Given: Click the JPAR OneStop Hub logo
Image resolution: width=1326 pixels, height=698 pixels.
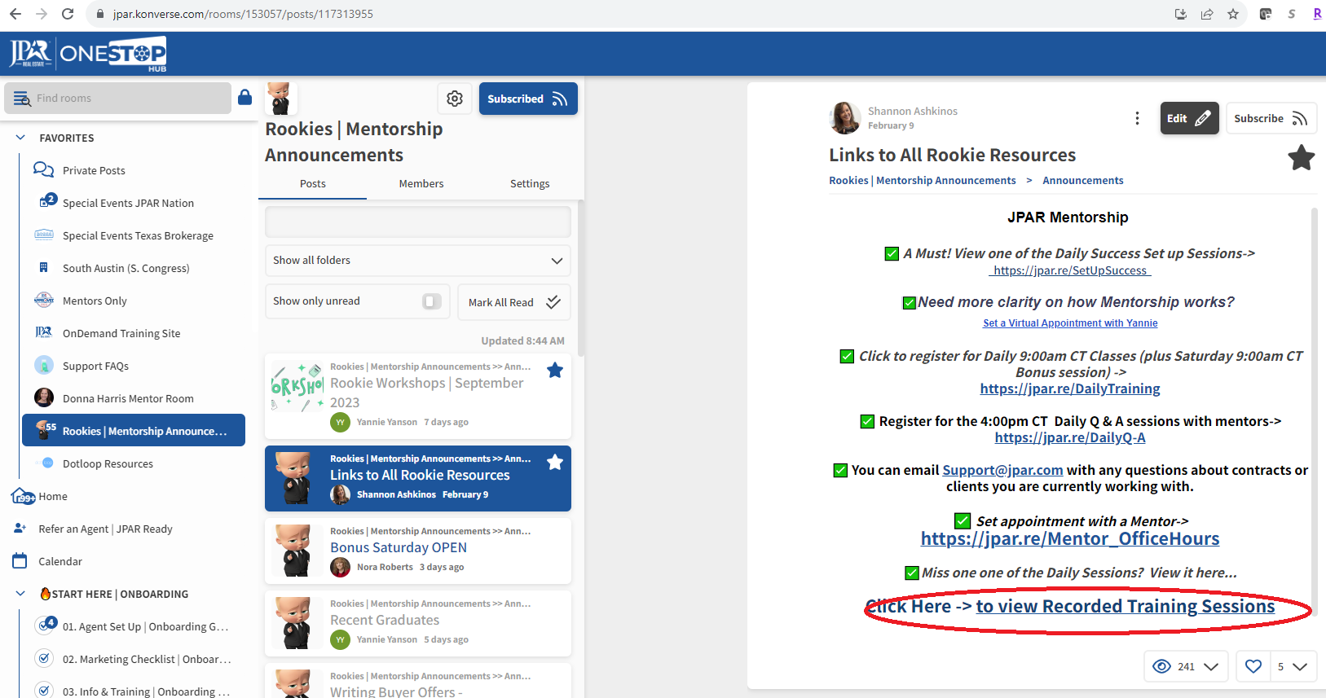Looking at the screenshot, I should [88, 54].
